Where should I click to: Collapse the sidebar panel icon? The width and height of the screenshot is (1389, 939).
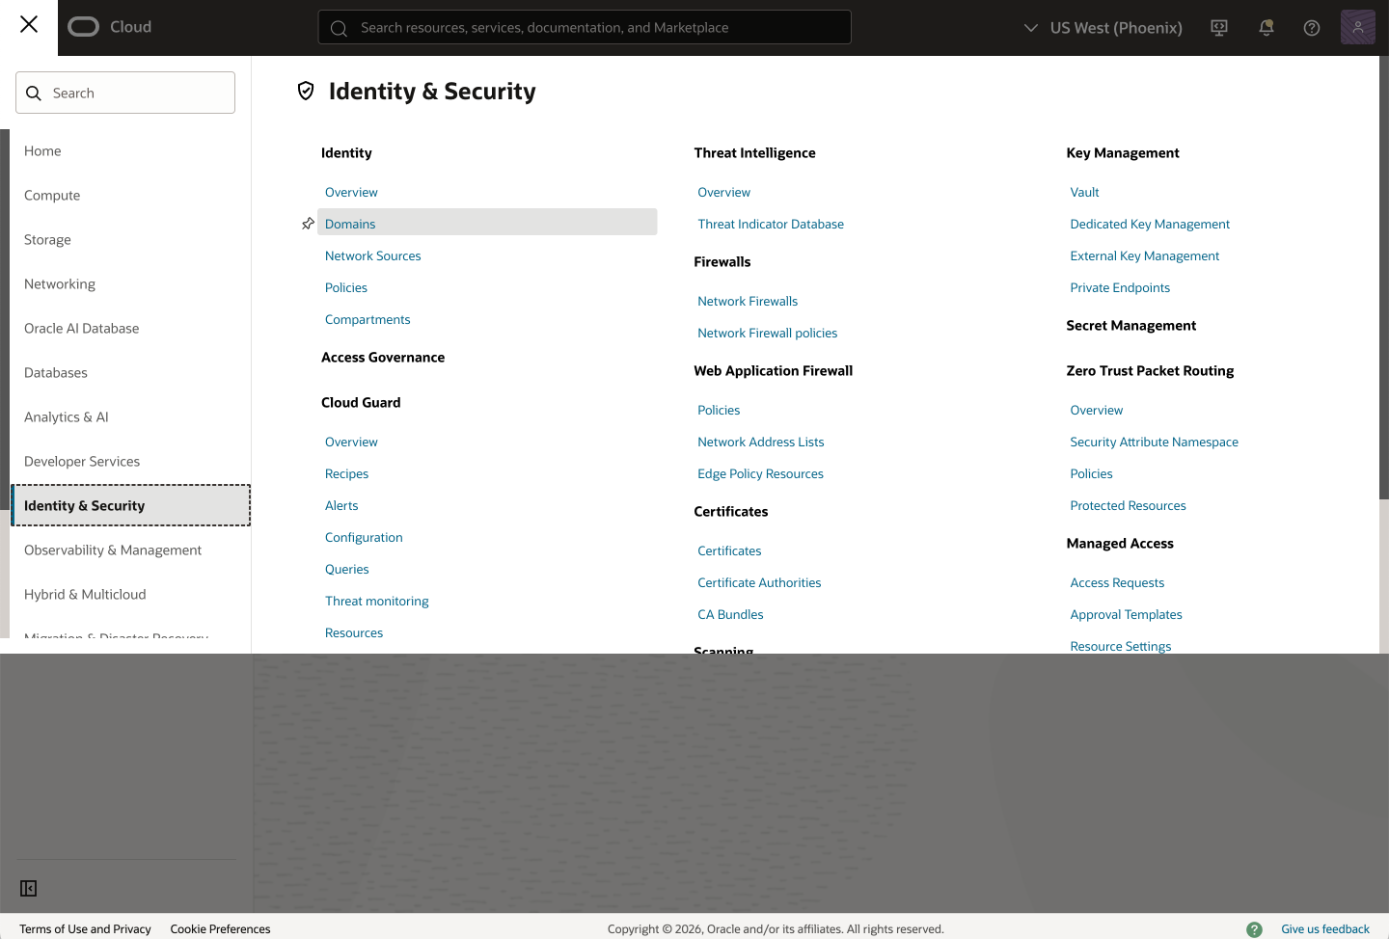[29, 889]
